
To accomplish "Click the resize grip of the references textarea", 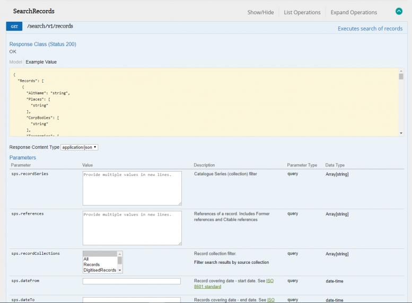I will pyautogui.click(x=180, y=244).
